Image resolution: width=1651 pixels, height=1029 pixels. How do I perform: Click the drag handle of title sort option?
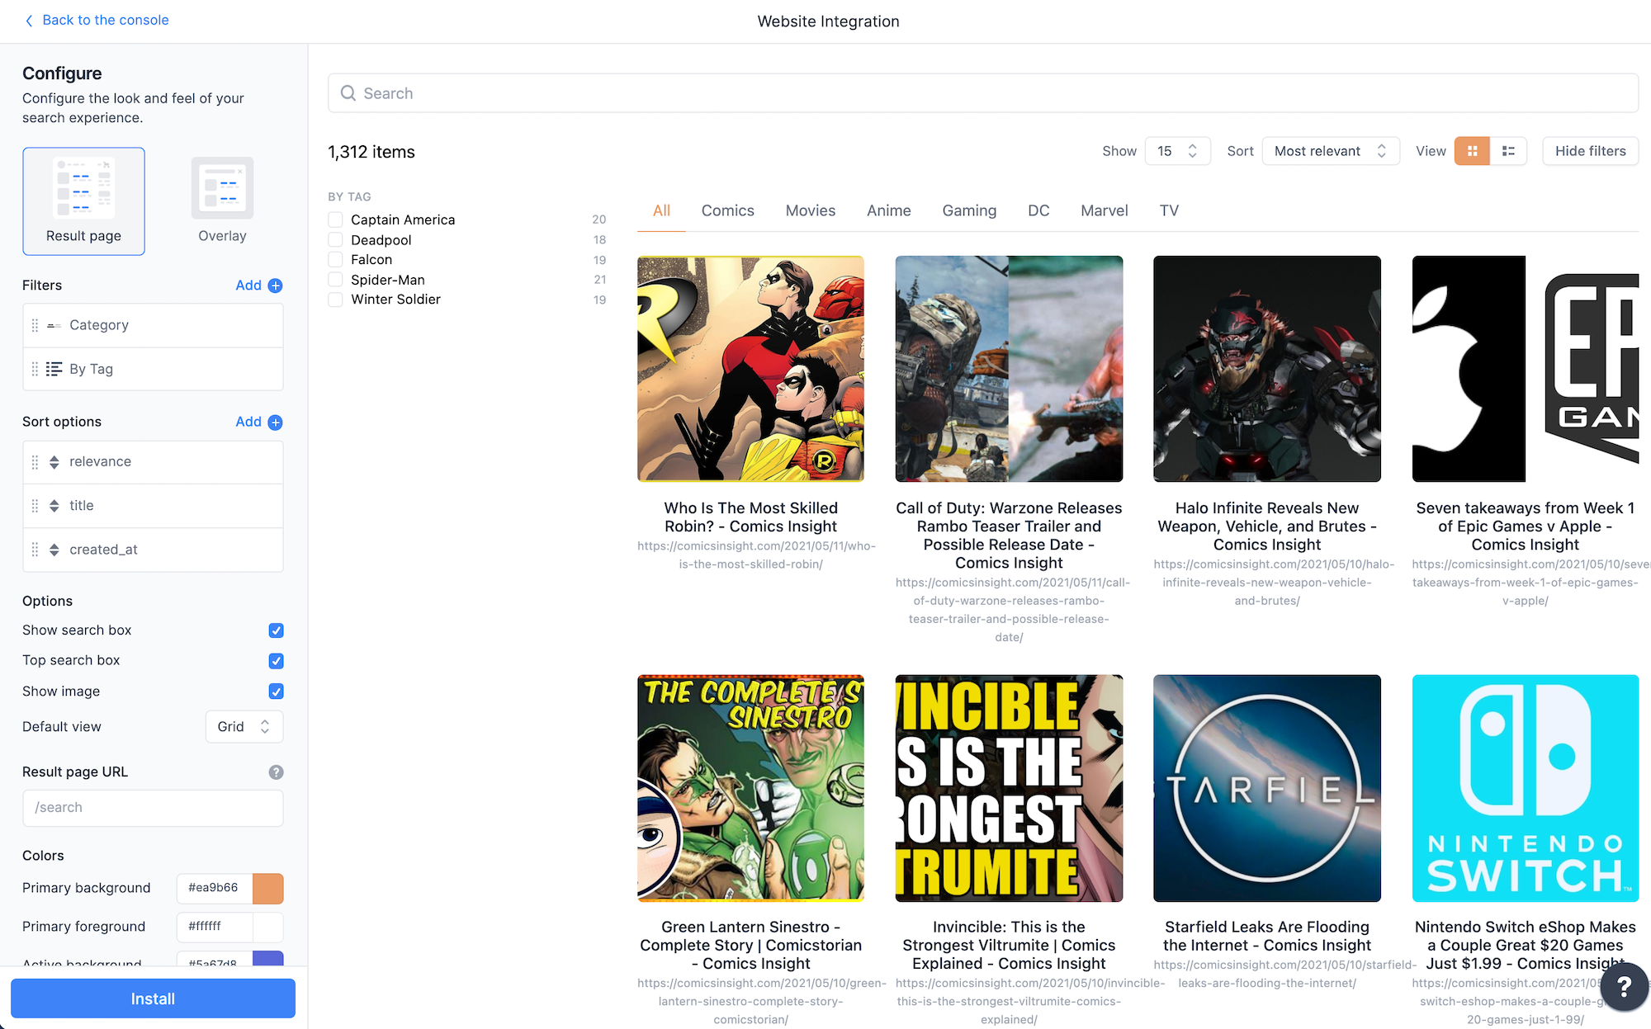(35, 506)
